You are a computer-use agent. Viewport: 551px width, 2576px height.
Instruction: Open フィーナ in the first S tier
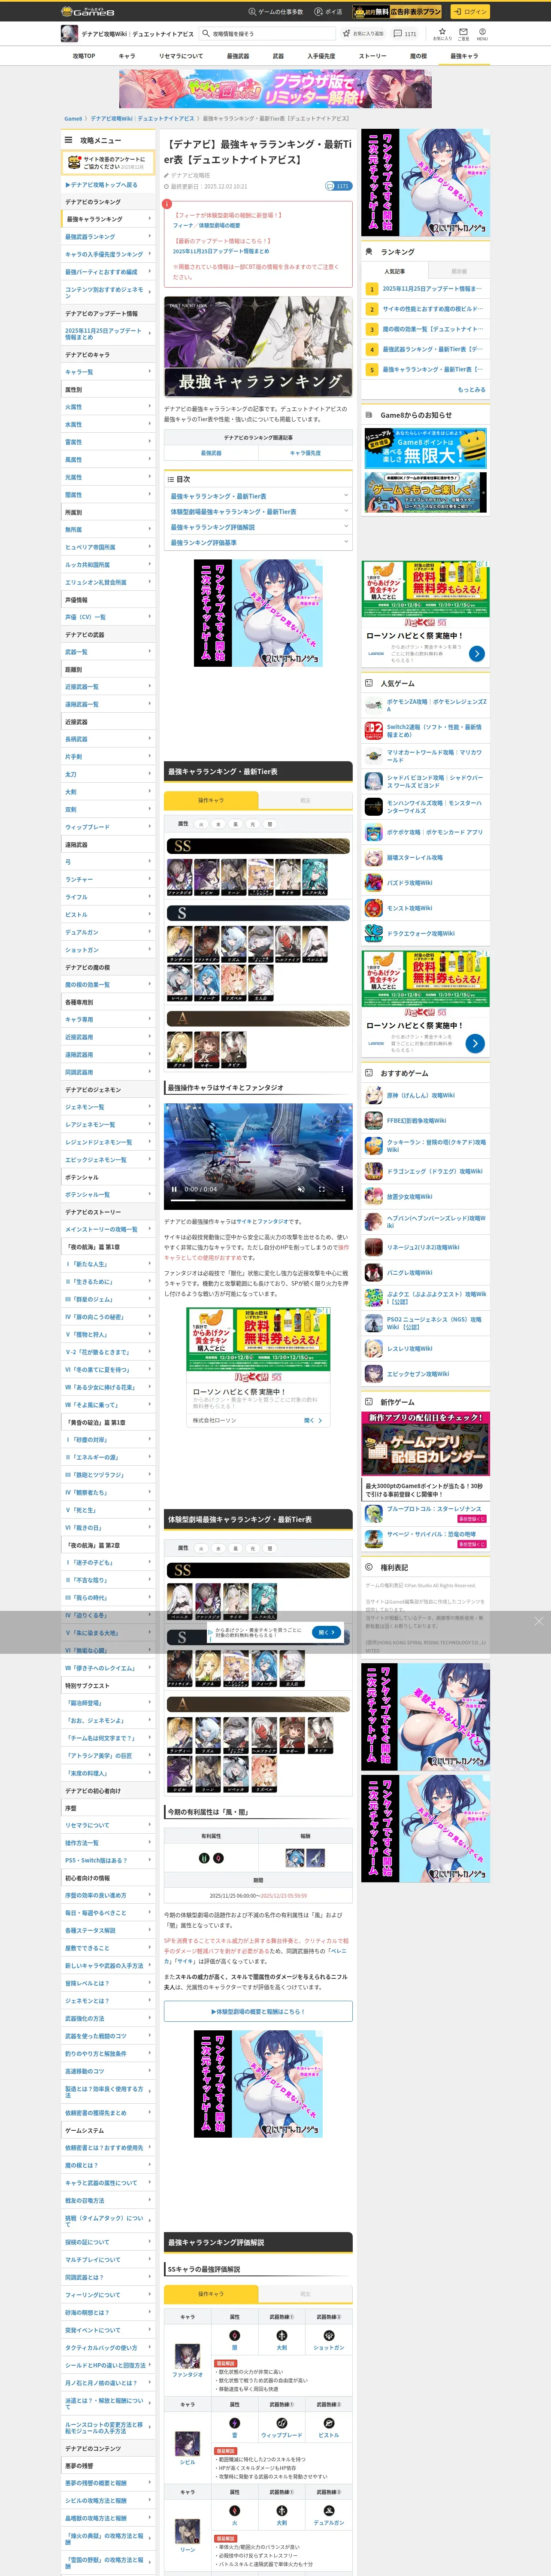click(207, 983)
